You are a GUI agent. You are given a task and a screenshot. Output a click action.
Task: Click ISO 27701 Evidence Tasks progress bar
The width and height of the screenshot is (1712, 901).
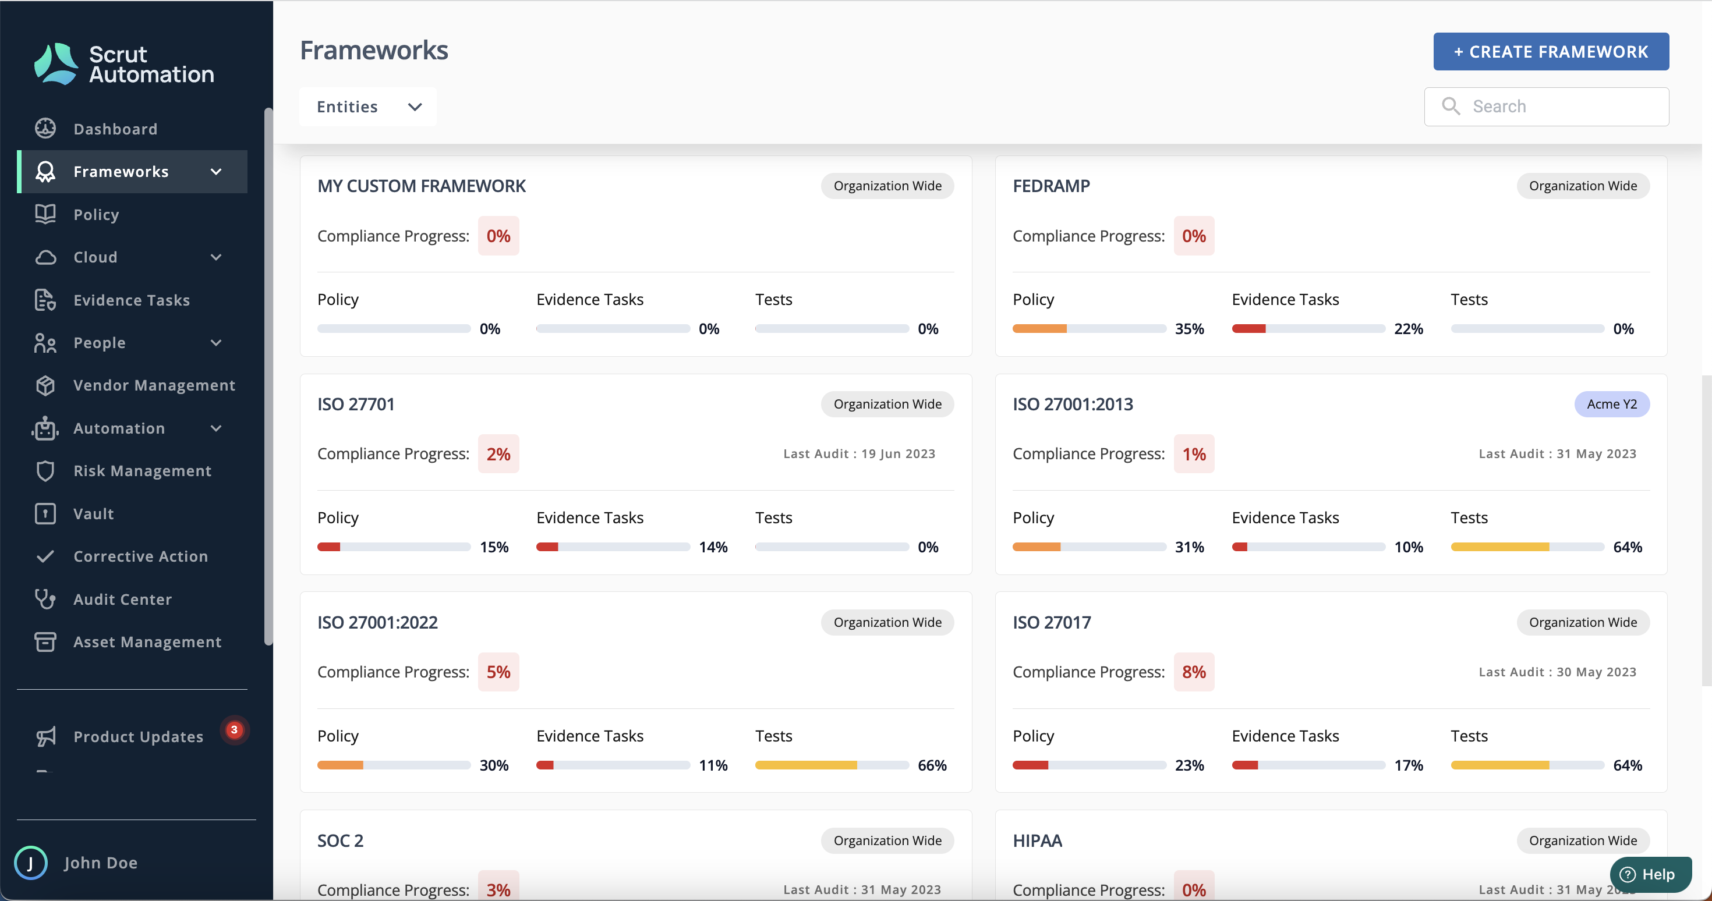tap(613, 547)
